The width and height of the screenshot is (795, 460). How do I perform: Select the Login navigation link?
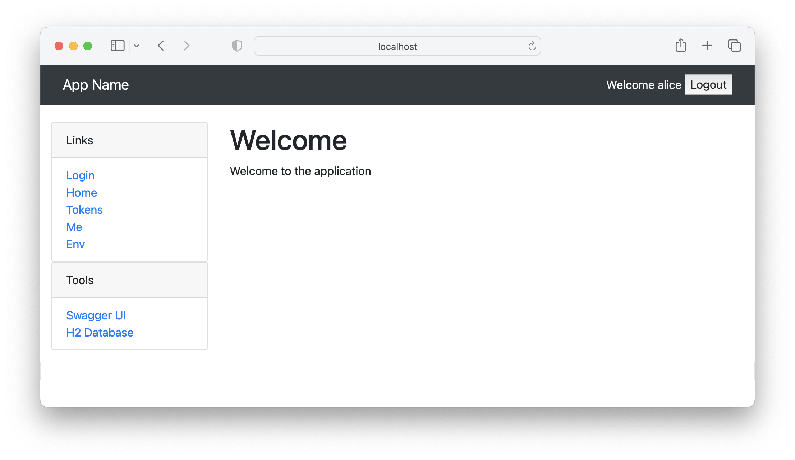81,175
